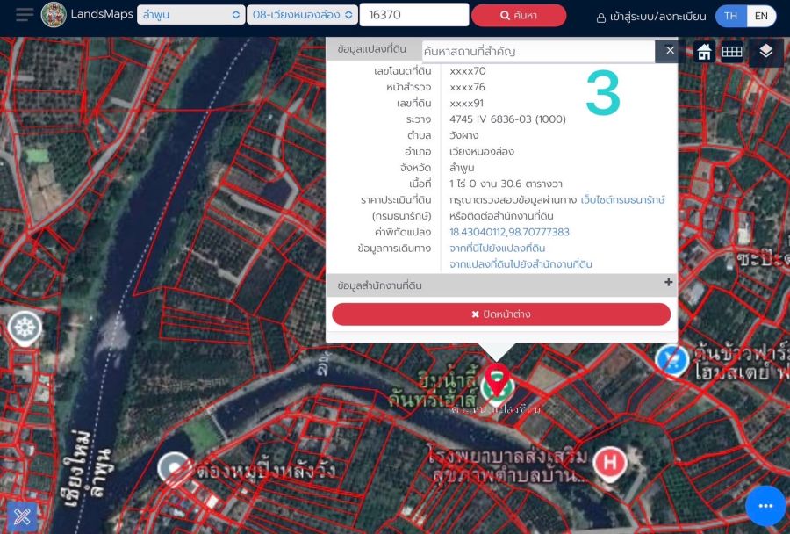Click the parcel number field showing 16370
The height and width of the screenshot is (534, 790).
pyautogui.click(x=413, y=15)
